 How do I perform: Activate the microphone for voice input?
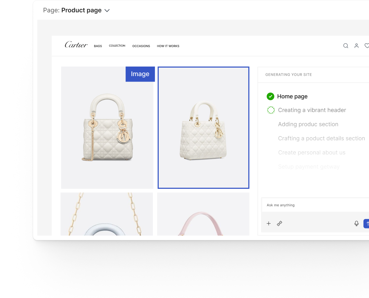(356, 224)
